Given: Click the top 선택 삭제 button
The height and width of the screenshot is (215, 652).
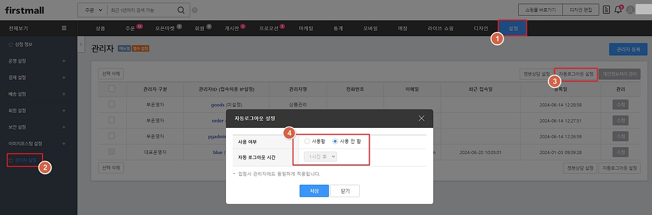Looking at the screenshot, I should click(x=111, y=74).
